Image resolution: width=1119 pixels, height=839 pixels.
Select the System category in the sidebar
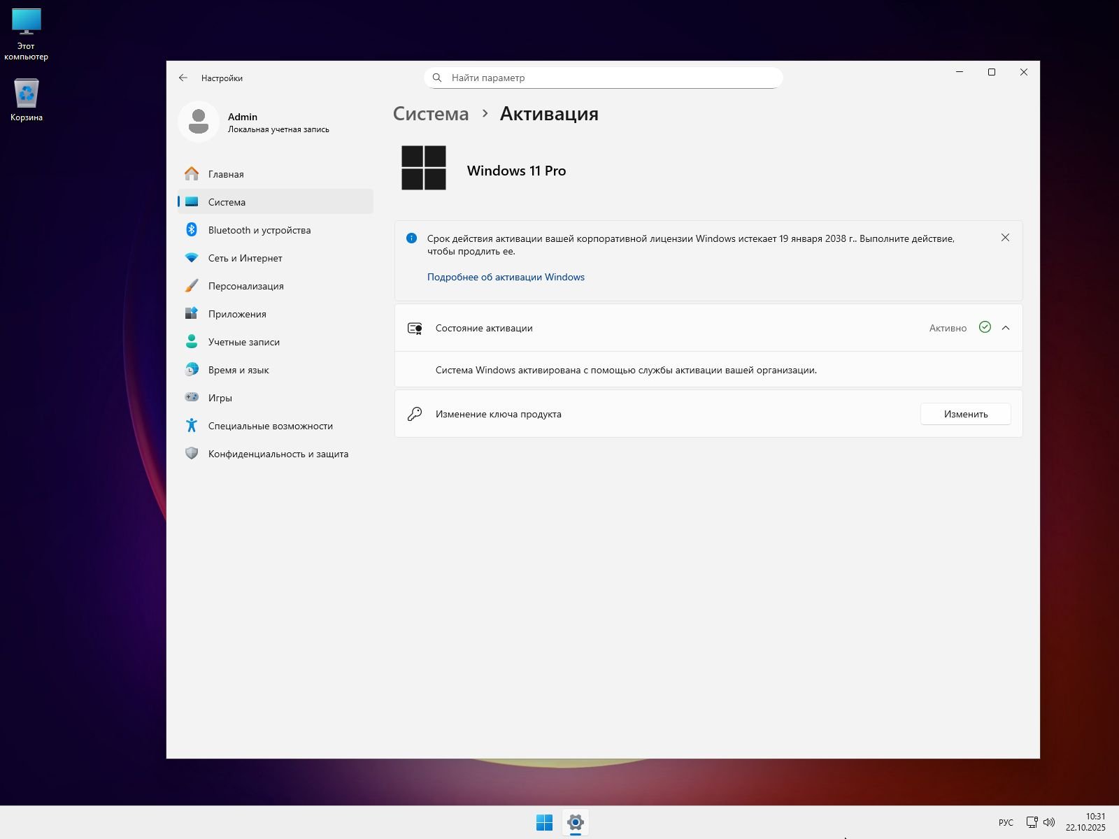227,202
